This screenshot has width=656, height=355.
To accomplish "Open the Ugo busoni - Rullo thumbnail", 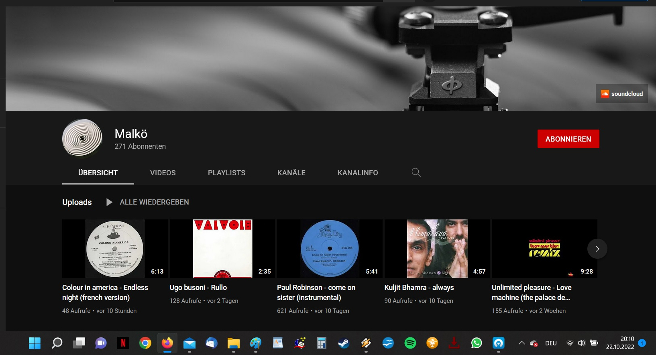I will [x=222, y=249].
